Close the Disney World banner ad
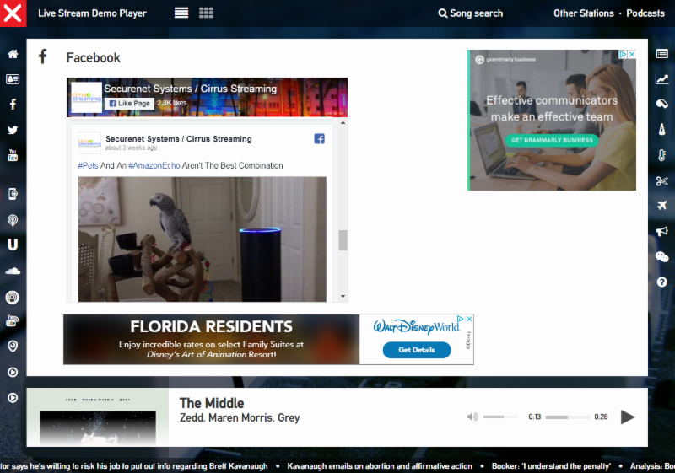The image size is (675, 473). click(x=470, y=319)
